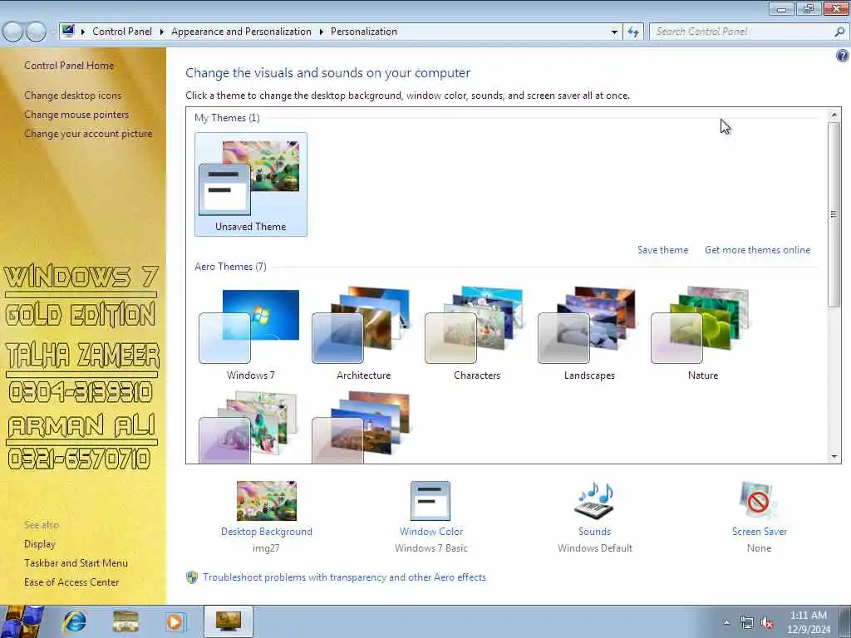
Task: Launch Internet Explorer from taskbar
Action: 74,621
